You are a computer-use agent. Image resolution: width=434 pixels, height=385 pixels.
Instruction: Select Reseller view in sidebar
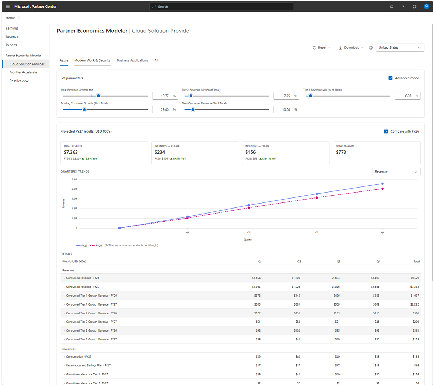coord(19,81)
